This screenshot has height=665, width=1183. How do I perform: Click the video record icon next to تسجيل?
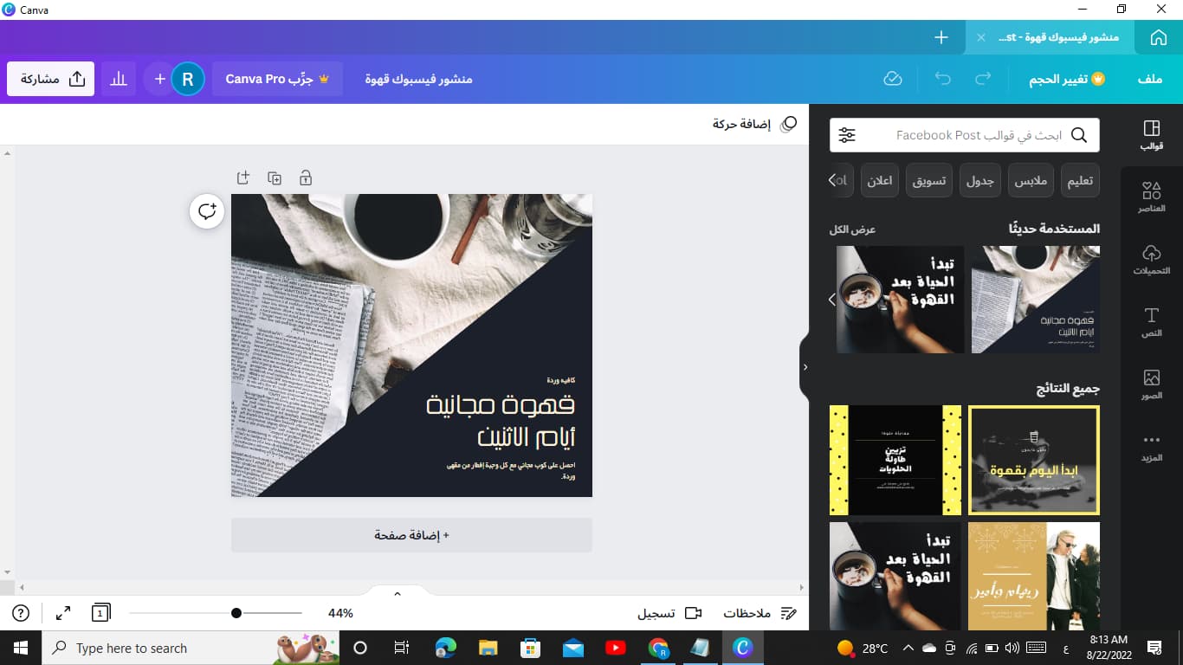pyautogui.click(x=692, y=613)
